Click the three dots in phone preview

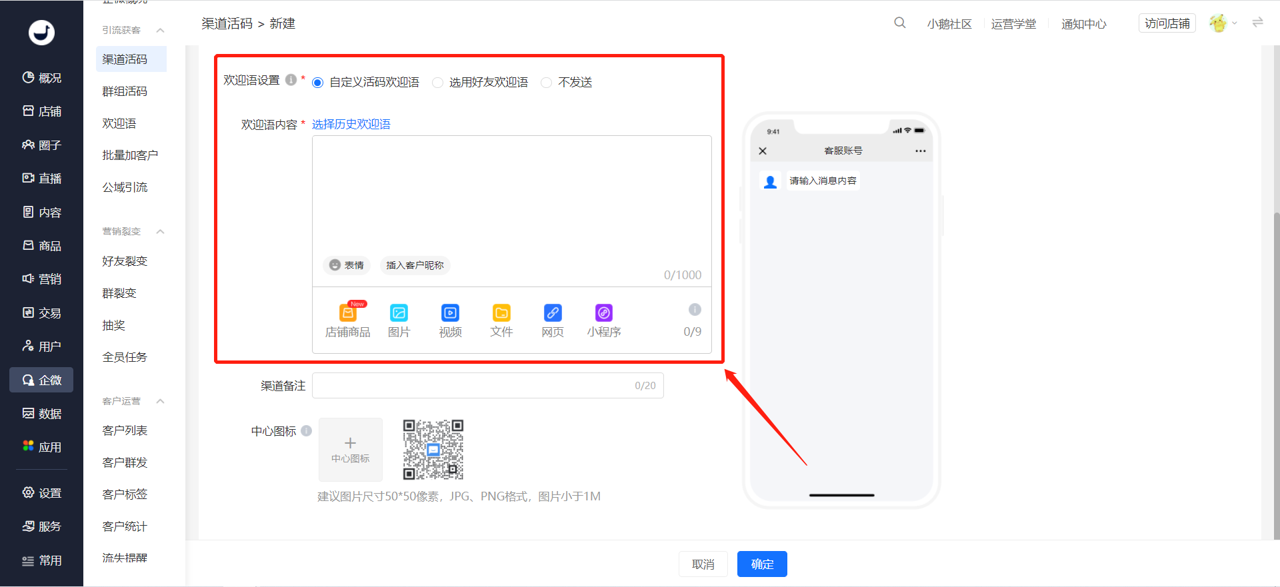tap(921, 151)
